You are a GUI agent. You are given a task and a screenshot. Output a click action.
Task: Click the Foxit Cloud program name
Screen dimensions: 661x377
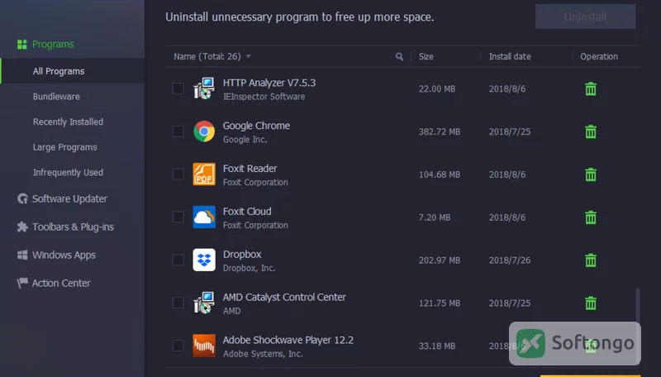click(247, 212)
